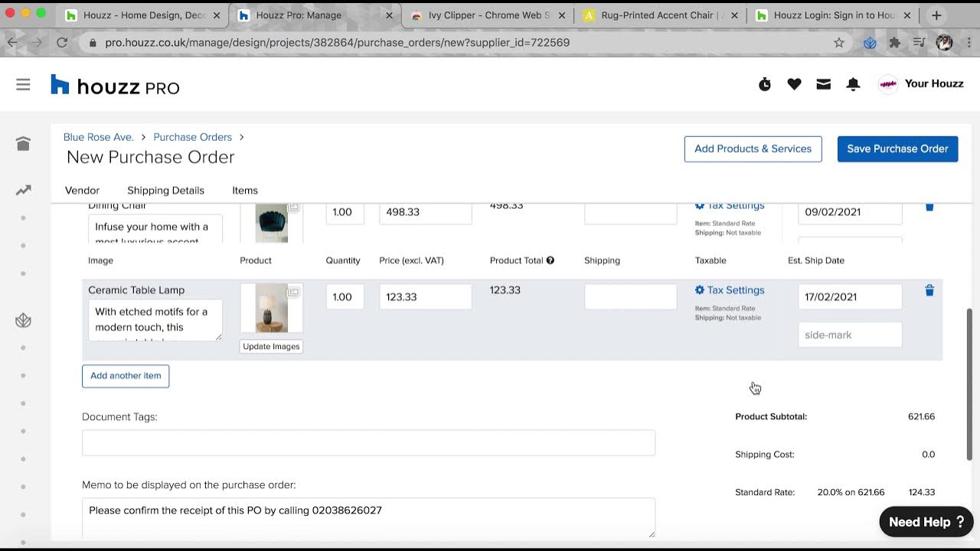Click the Dining Chair thumbnail image
The height and width of the screenshot is (551, 980).
[271, 223]
